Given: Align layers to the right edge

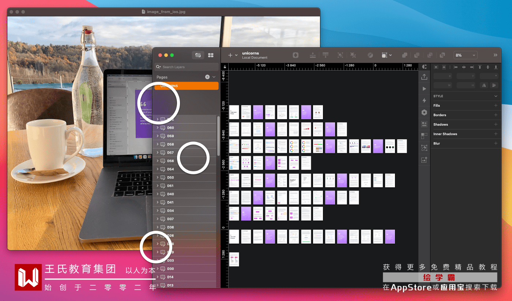Looking at the screenshot, I should [x=471, y=67].
